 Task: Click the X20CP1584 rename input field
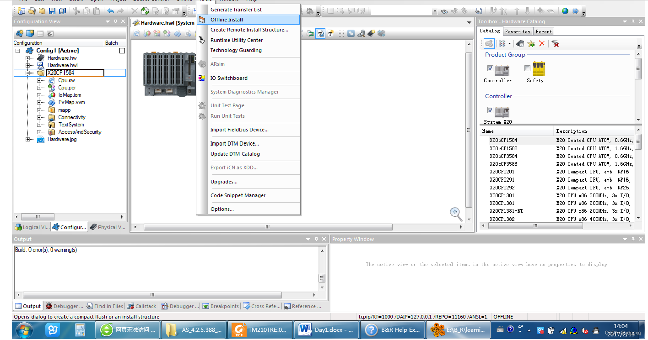76,73
